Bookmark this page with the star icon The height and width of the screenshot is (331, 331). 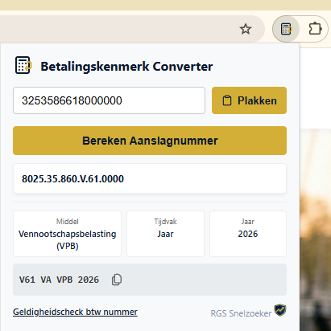tap(246, 29)
